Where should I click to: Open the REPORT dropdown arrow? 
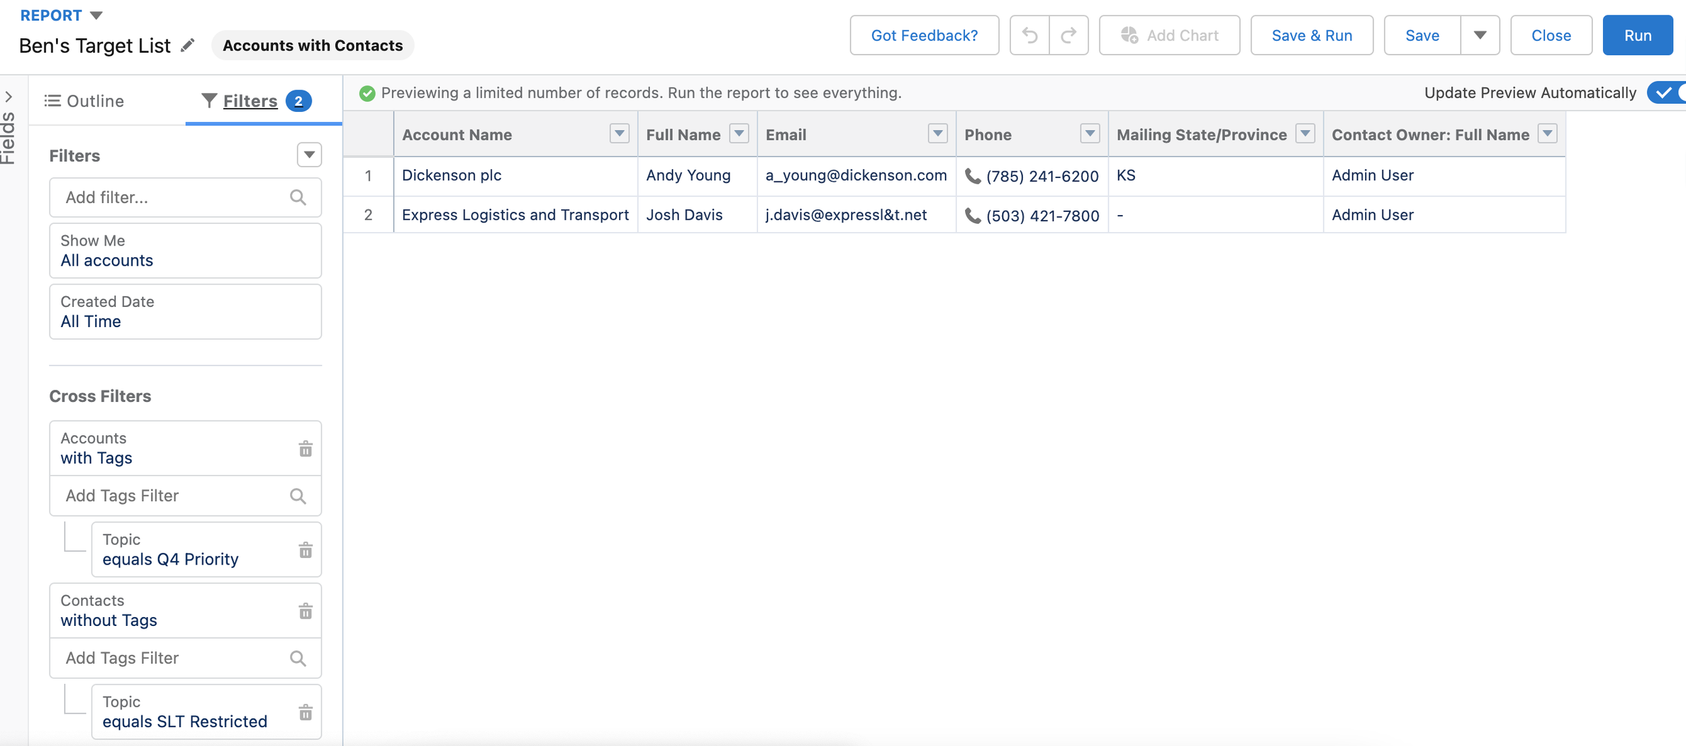pyautogui.click(x=96, y=15)
